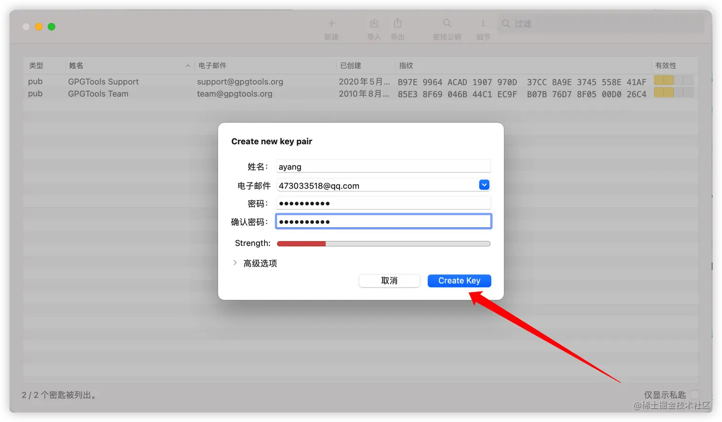Sort by the 姓名 column header
Screen dimensions: 722x422
(76, 65)
